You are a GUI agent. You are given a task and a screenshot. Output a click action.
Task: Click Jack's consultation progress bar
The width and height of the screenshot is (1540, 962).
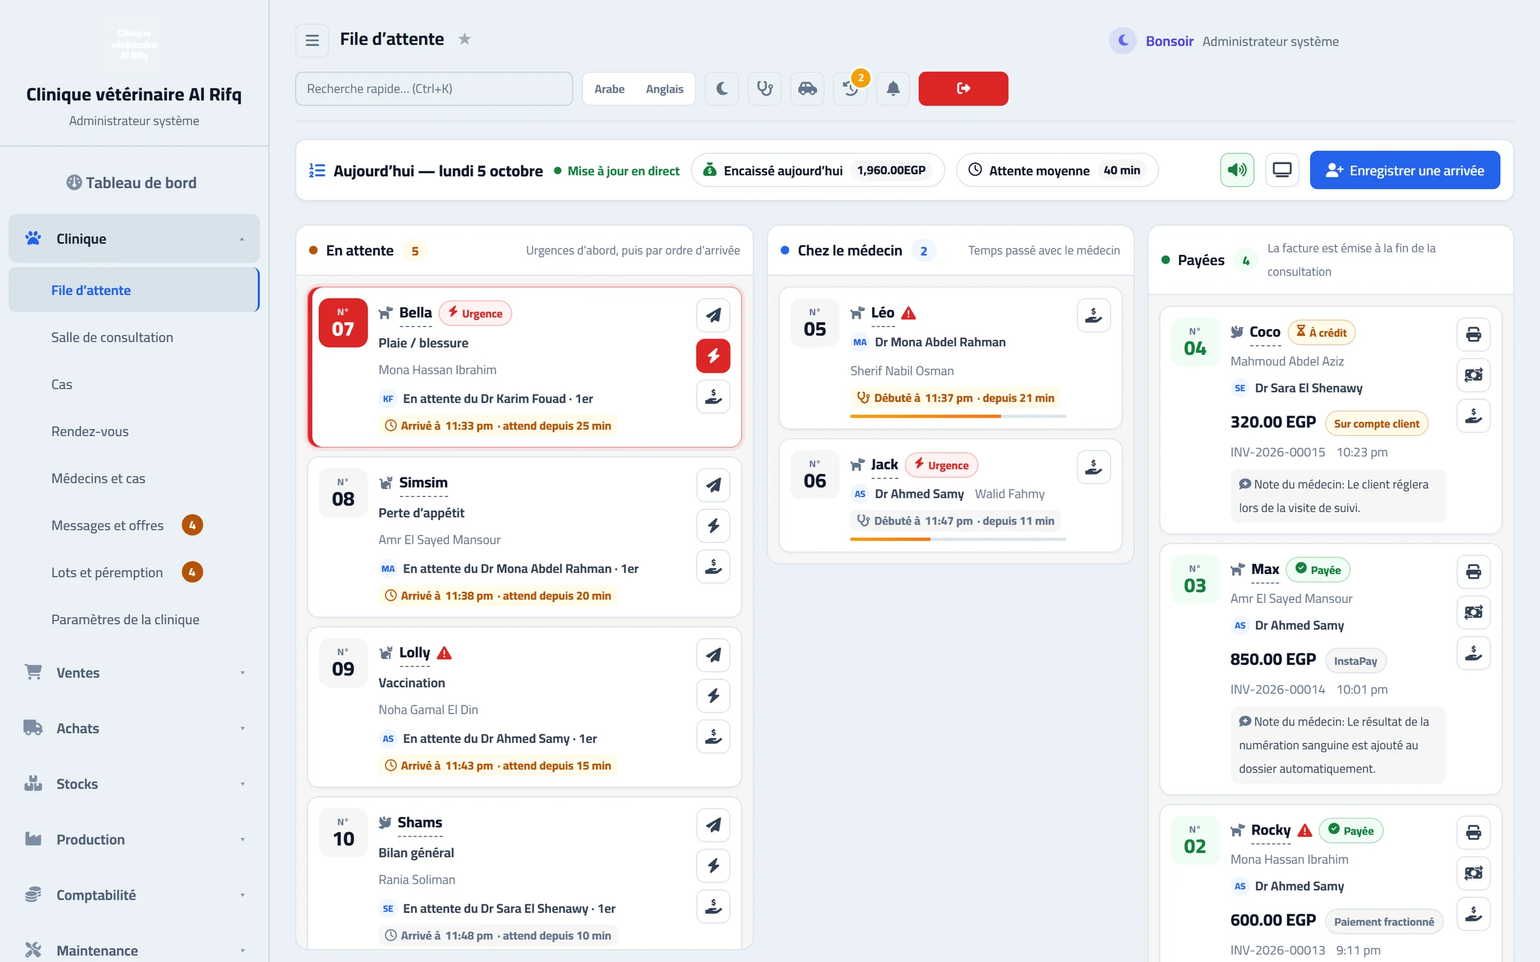coord(958,539)
